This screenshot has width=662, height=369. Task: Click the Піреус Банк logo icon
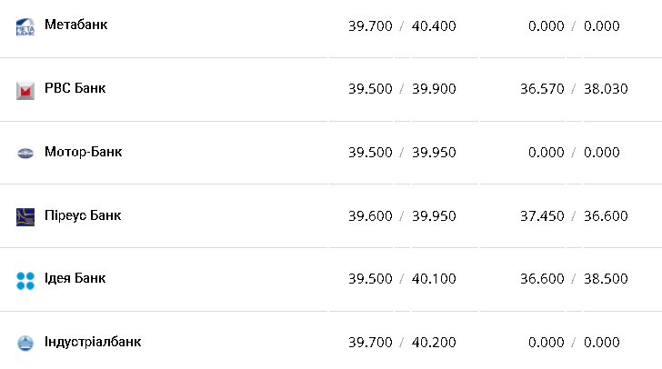coord(25,216)
